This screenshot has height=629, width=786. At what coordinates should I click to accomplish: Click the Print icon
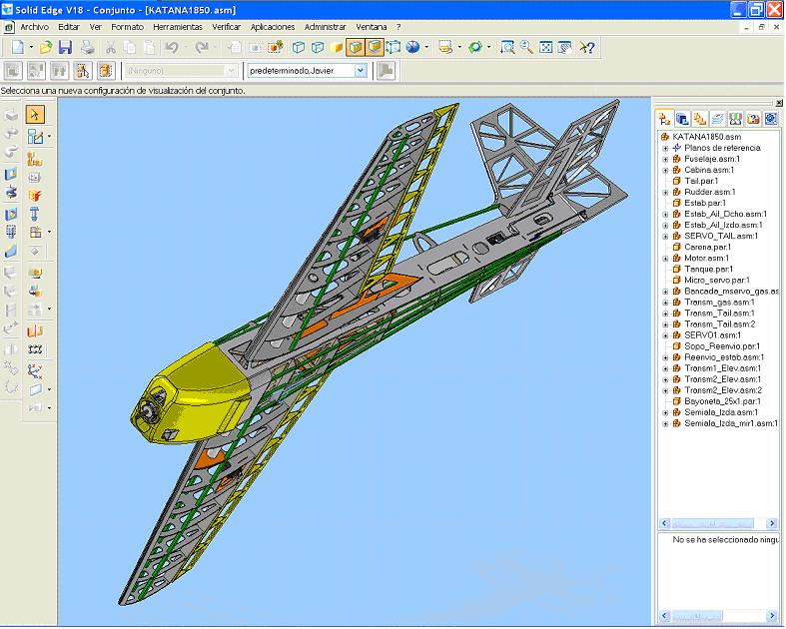88,47
